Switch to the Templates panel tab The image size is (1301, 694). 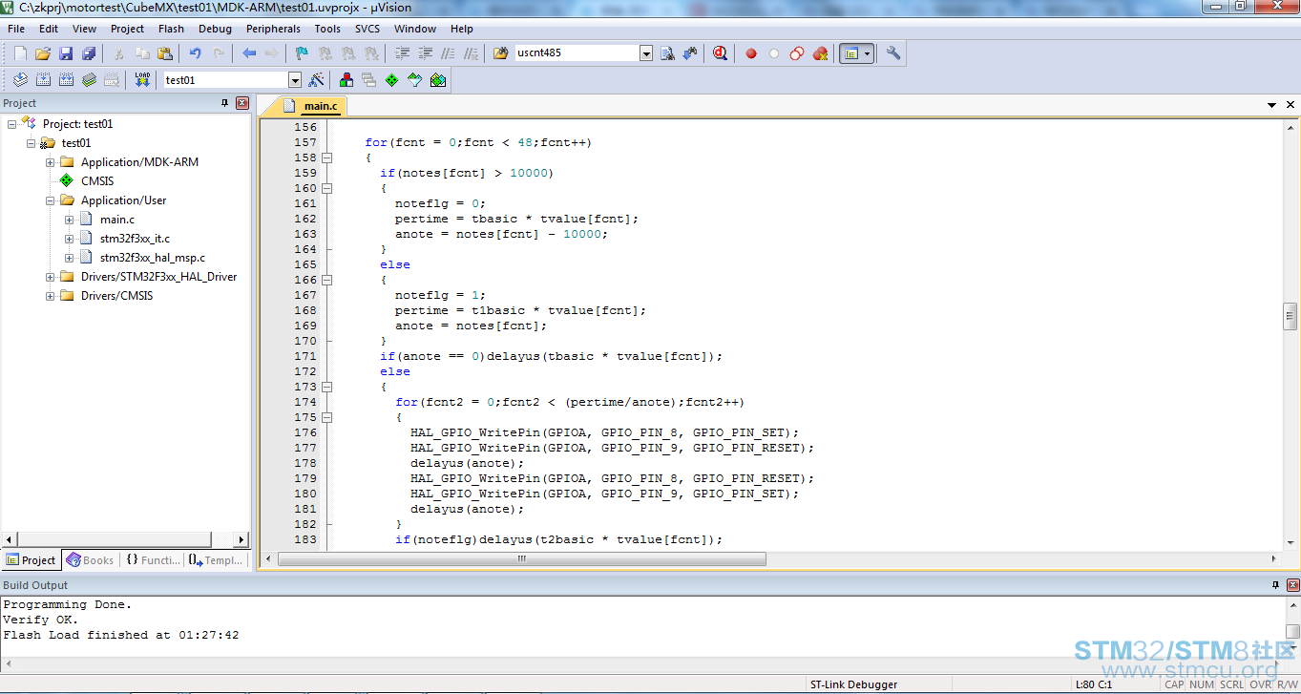coord(216,560)
